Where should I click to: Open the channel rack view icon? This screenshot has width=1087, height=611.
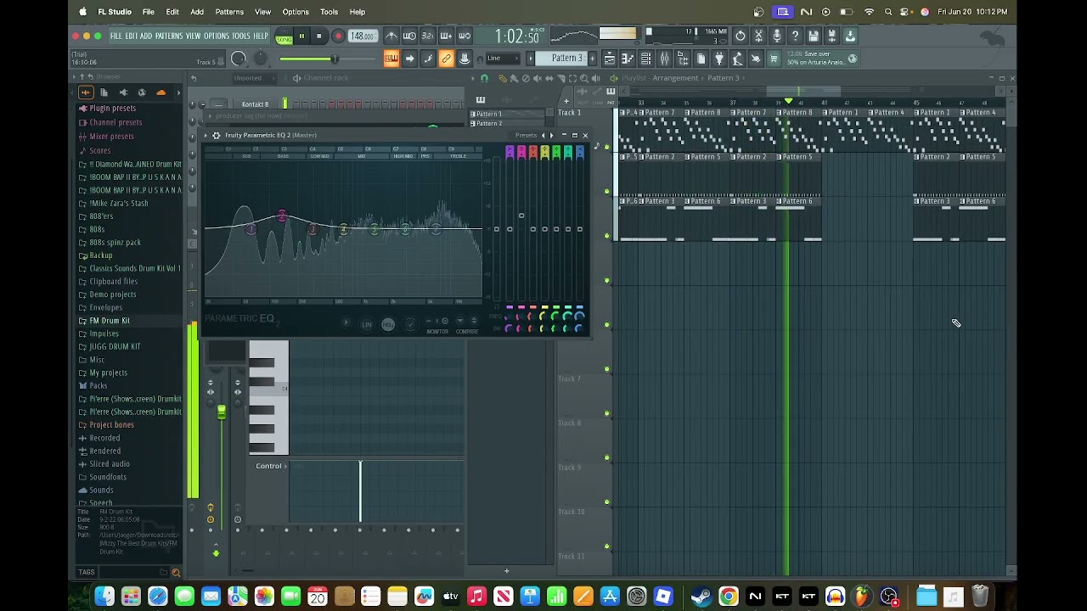tap(645, 59)
